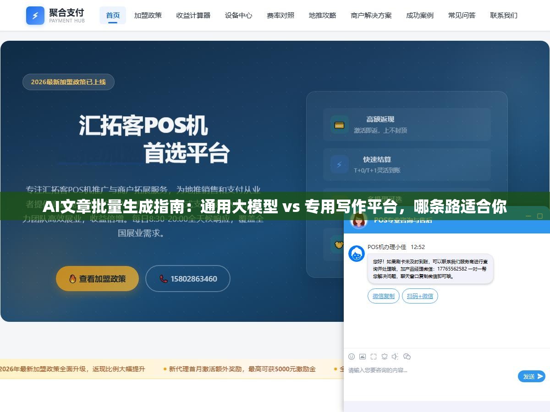This screenshot has height=412, width=550.
Task: Maximize the chat widget window
Action: (x=539, y=216)
